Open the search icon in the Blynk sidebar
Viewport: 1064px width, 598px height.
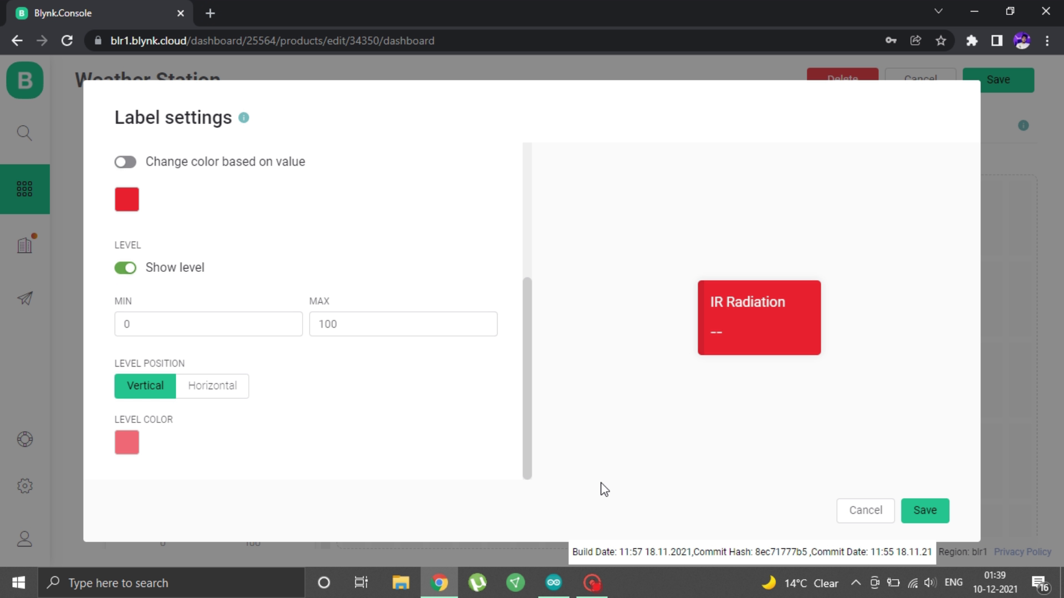coord(24,133)
